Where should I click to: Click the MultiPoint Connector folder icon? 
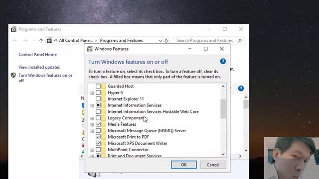tap(104, 150)
